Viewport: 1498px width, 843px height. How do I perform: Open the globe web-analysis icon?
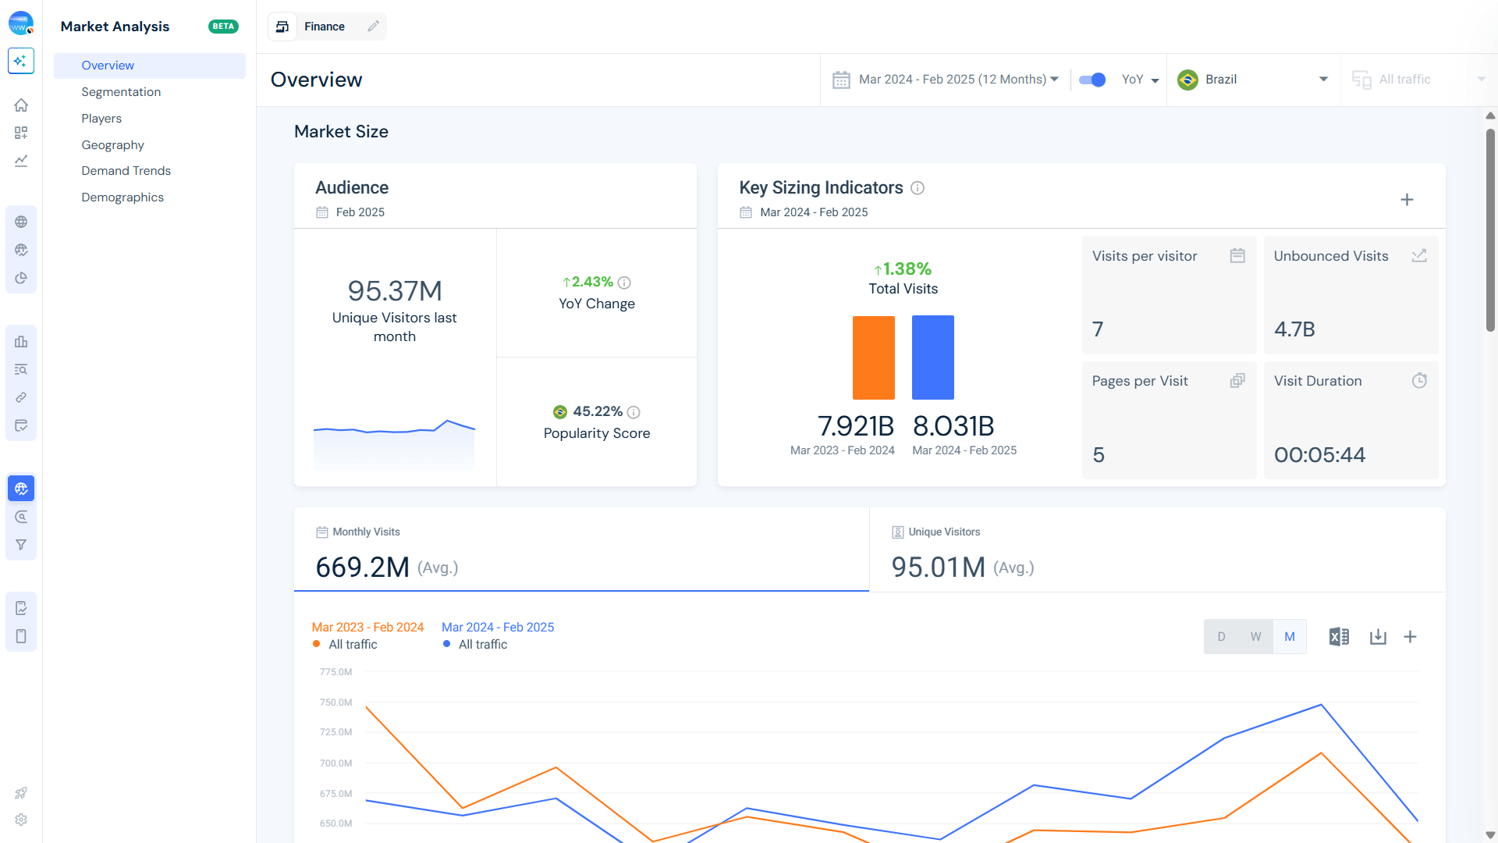[x=21, y=222]
